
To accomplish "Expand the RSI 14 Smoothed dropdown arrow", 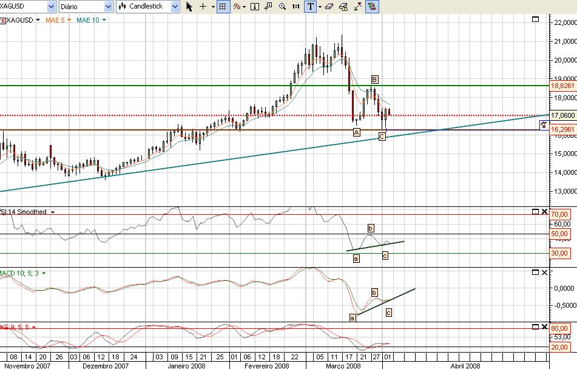I will tap(53, 212).
